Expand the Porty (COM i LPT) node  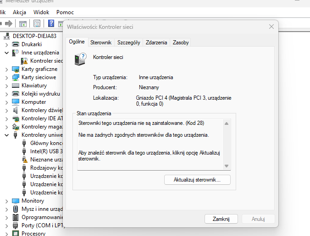tap(6, 226)
